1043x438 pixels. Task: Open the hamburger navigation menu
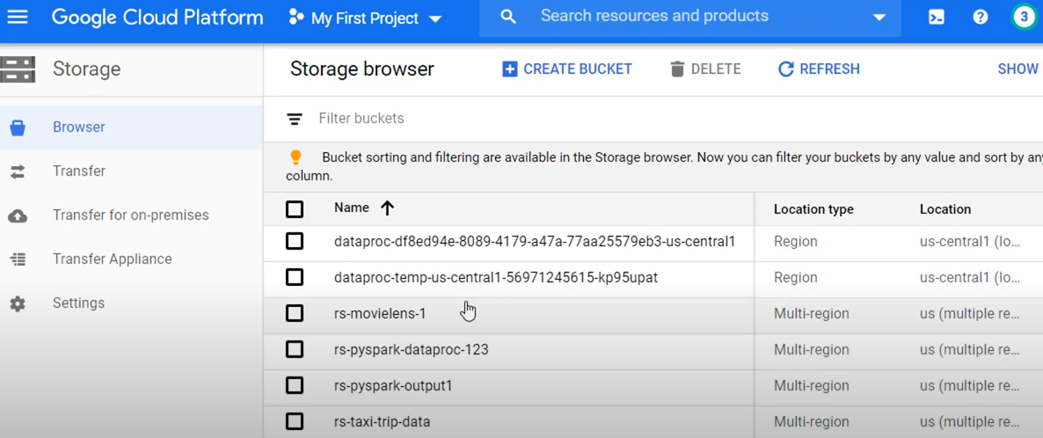point(18,18)
